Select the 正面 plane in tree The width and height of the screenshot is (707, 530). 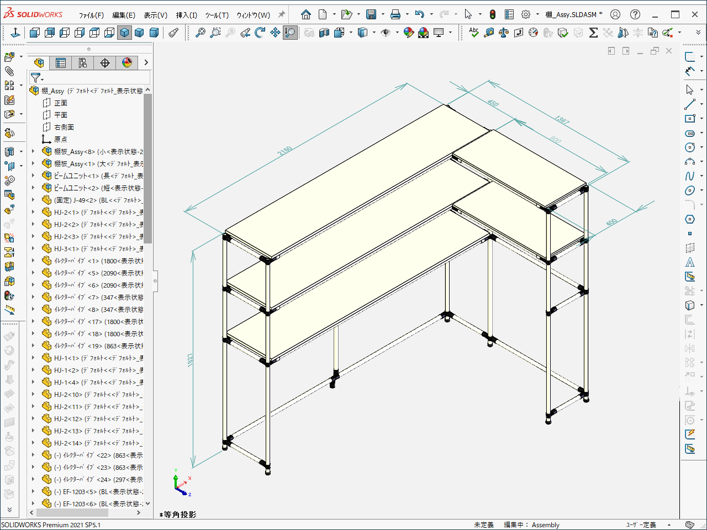click(61, 103)
